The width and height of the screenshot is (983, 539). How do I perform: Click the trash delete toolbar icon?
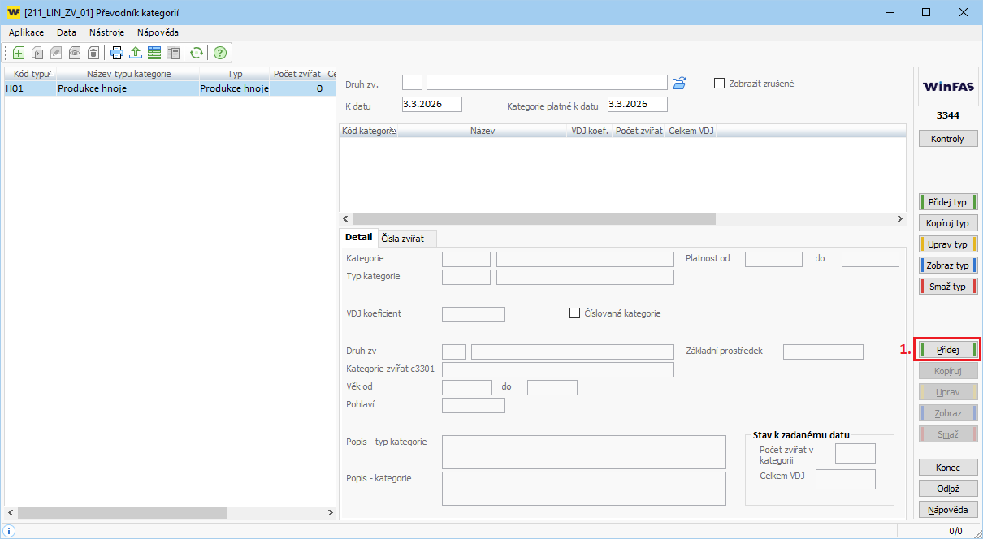tap(93, 53)
